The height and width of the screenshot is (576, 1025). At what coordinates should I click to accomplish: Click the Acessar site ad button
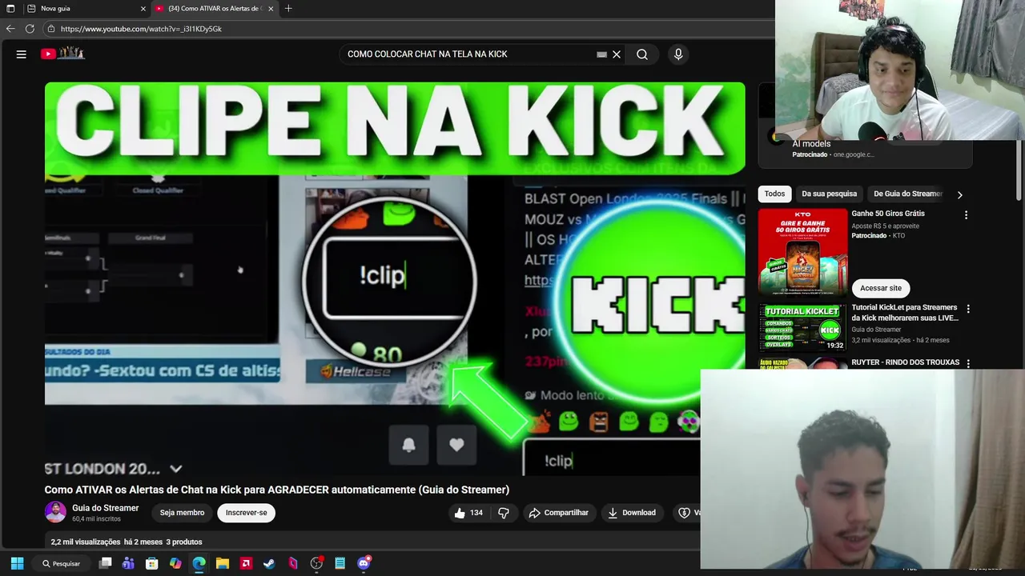[881, 288]
